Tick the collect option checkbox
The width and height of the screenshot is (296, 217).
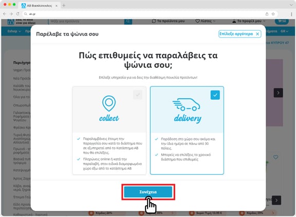click(138, 95)
